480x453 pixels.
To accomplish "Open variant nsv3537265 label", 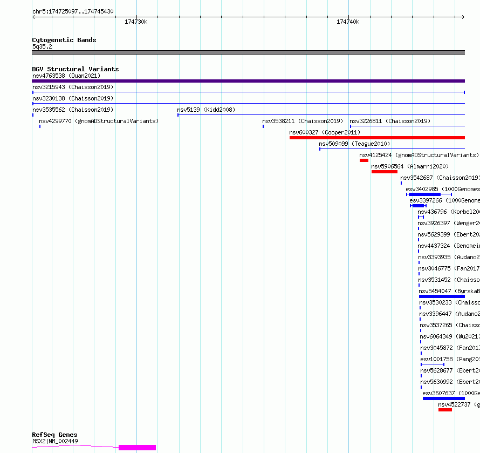I will pyautogui.click(x=450, y=325).
